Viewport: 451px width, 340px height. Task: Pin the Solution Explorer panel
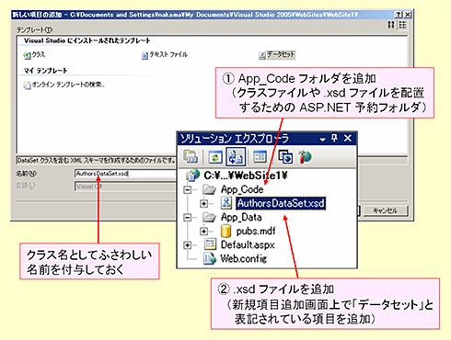pos(334,139)
